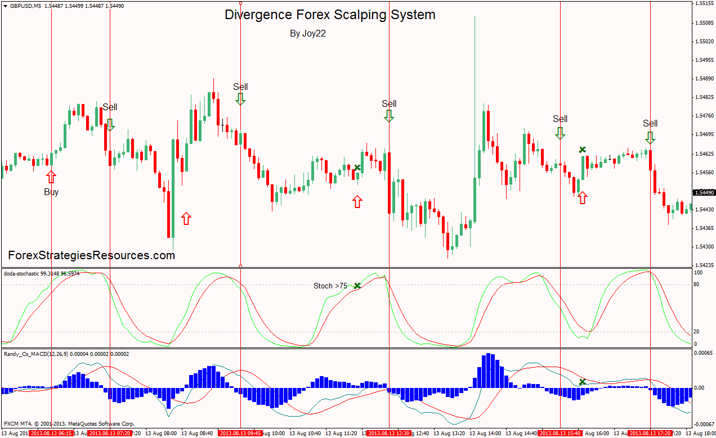The width and height of the screenshot is (716, 438).
Task: Click the 1.54695 price scale label
Action: pyautogui.click(x=705, y=135)
